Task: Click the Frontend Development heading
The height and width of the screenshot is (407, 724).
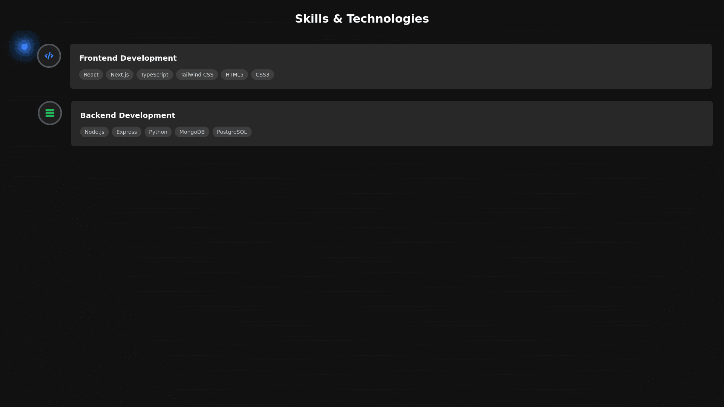Action: 128,58
